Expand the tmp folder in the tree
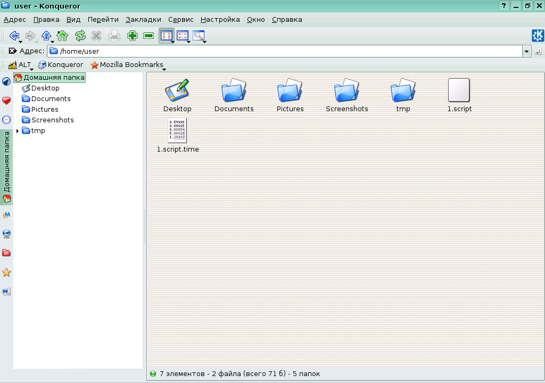This screenshot has width=545, height=383. [x=17, y=130]
